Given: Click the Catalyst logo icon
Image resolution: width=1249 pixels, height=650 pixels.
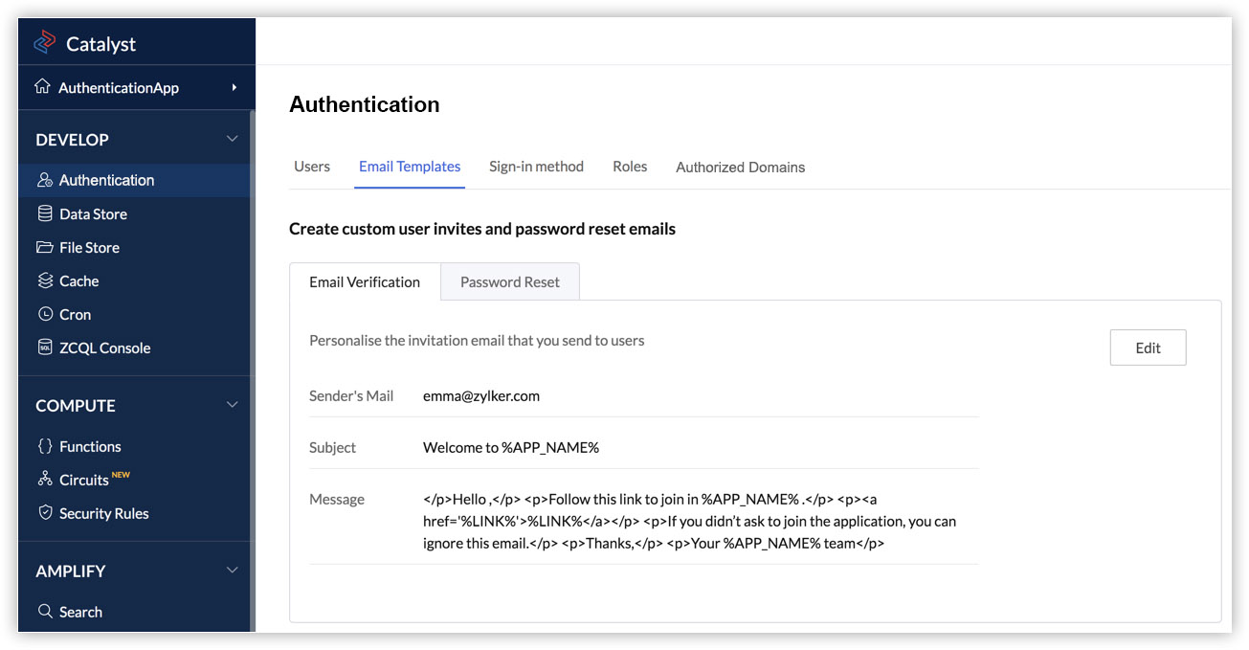Looking at the screenshot, I should pos(45,43).
